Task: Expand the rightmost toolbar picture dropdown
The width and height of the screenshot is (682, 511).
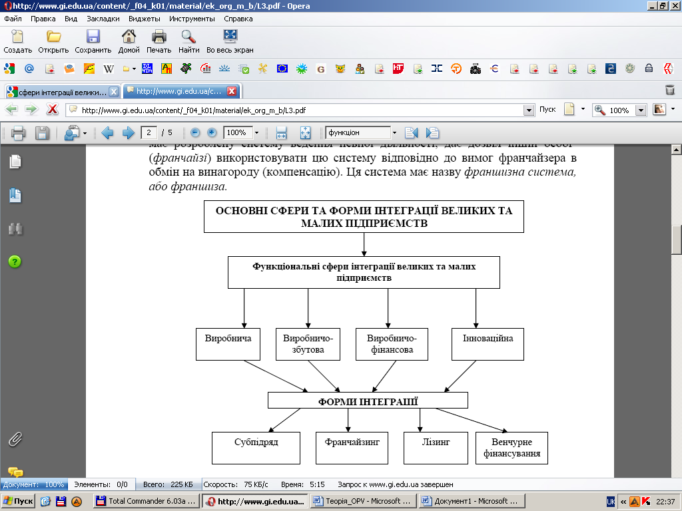Action: coord(673,109)
